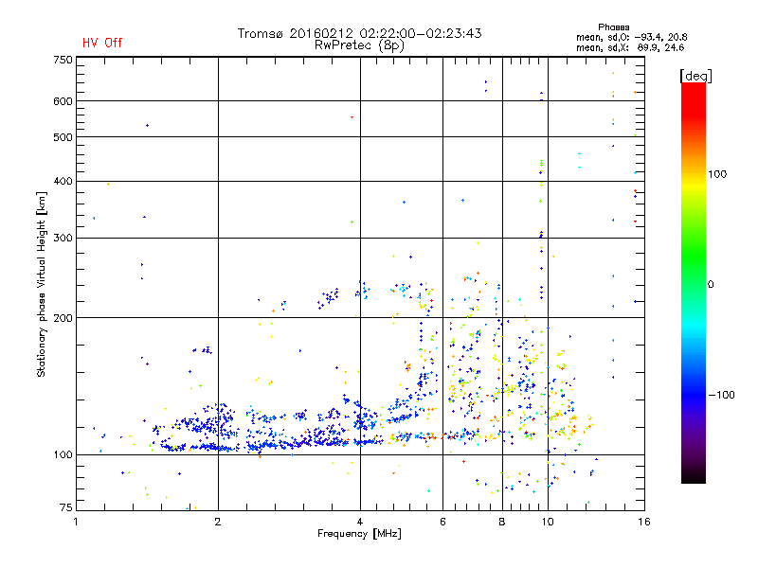Screen dimensions: 758x568
Task: Click the '500' height axis label
Action: click(x=63, y=137)
